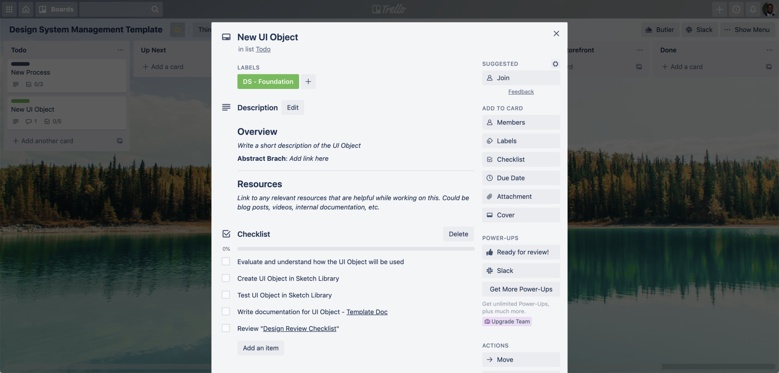Click the create plus icon top right

point(720,9)
